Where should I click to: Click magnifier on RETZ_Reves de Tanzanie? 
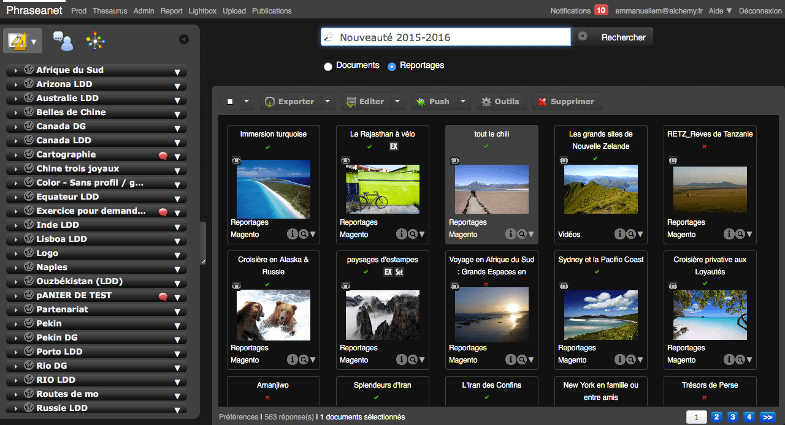(740, 234)
